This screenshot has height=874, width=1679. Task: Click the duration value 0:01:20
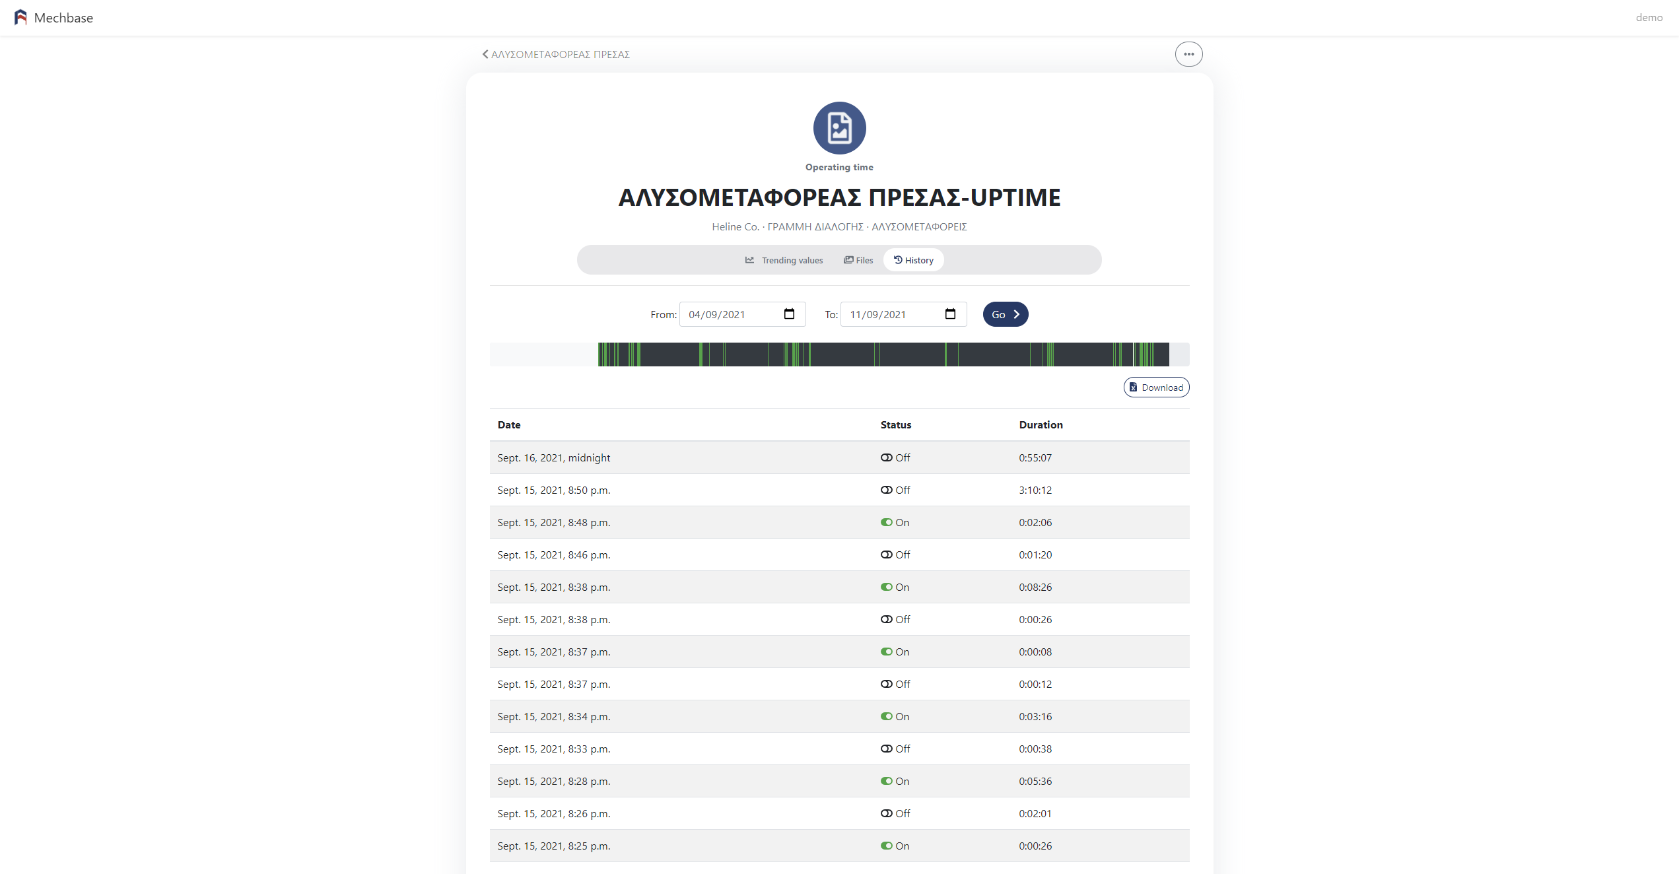[x=1035, y=555]
